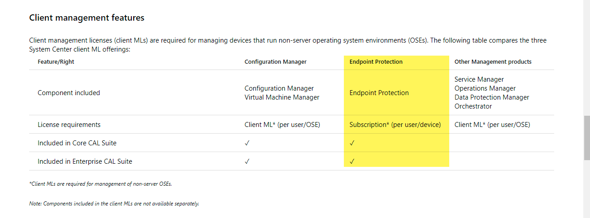This screenshot has height=218, width=590.
Task: Click Enterprise CAL checkmark under Configuration Manager
Action: (247, 161)
